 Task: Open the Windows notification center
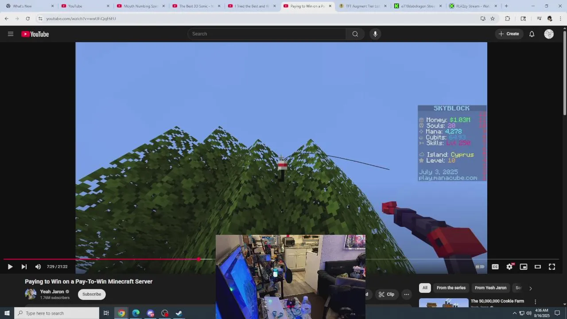coord(558,313)
